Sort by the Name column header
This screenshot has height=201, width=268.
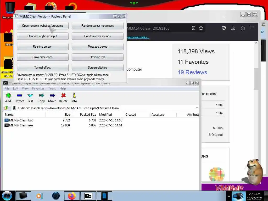coord(24,115)
